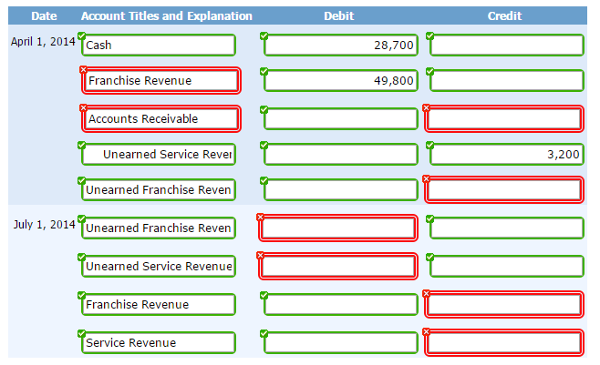This screenshot has height=365, width=600.
Task: Click green check icon on 28,700 debit field
Action: [x=264, y=35]
